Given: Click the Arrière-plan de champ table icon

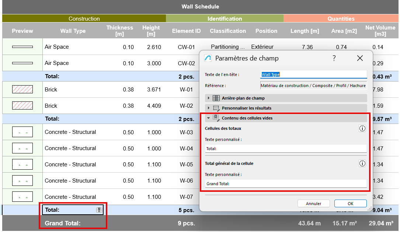Looking at the screenshot, I should (216, 98).
